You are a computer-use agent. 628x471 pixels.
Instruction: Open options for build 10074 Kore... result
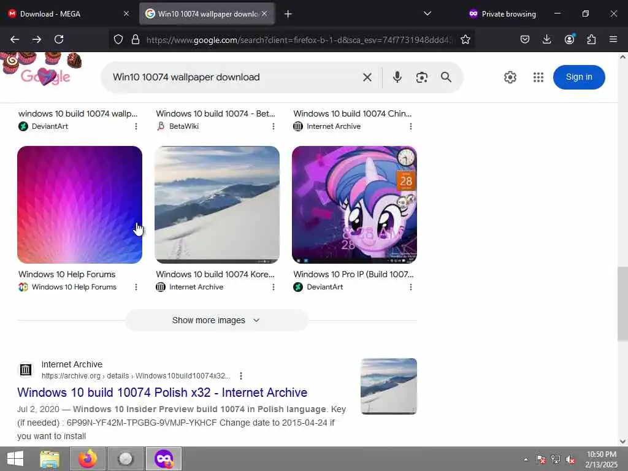[x=273, y=287]
